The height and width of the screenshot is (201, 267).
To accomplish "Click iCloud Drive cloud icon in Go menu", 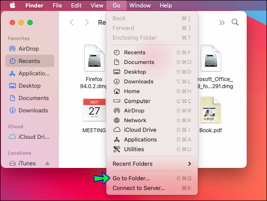I will point(117,130).
